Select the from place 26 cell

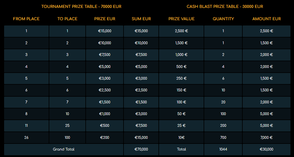click(x=26, y=137)
